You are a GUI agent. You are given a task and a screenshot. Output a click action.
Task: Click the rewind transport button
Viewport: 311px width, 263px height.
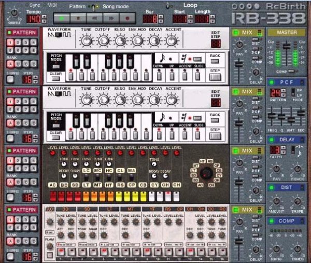[x=95, y=19]
